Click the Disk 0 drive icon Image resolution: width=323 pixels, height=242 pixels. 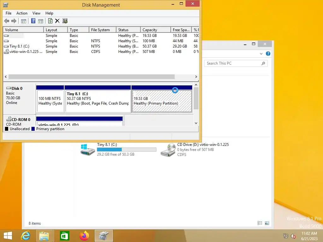[x=9, y=88]
